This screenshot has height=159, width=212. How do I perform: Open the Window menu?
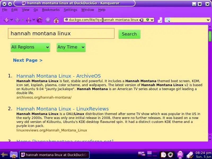click(88, 10)
